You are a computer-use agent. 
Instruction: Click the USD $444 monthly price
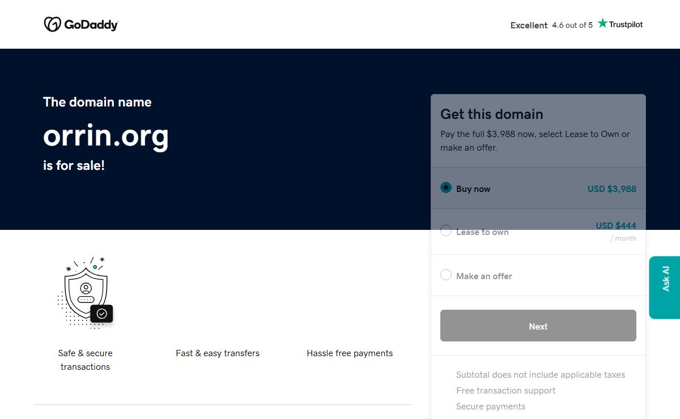pyautogui.click(x=616, y=226)
